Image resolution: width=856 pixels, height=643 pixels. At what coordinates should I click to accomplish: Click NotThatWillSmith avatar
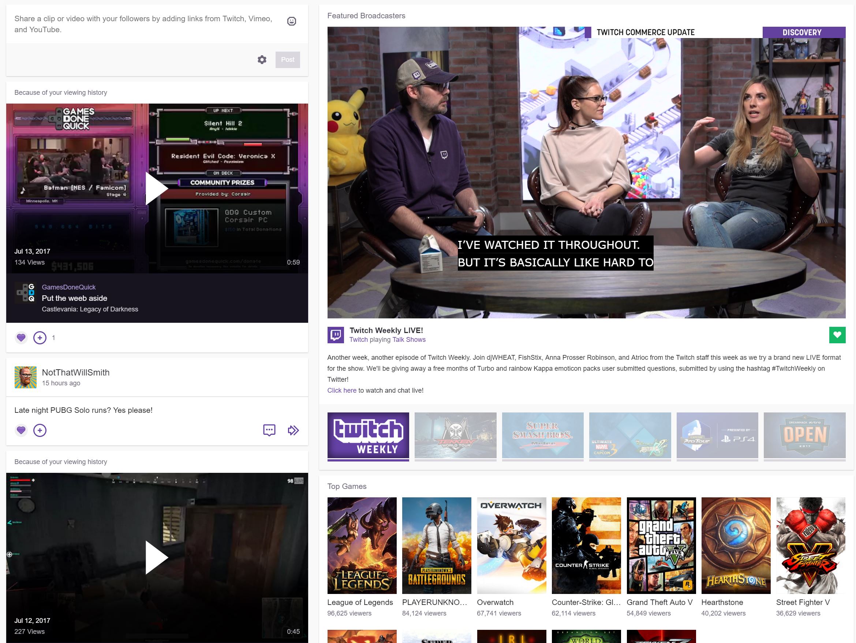tap(26, 377)
